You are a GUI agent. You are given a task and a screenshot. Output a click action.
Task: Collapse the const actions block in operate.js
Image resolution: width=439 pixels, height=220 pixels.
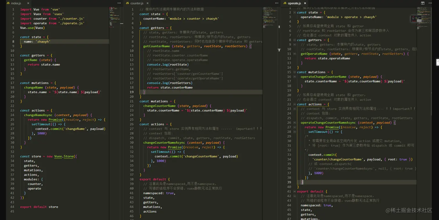[x=294, y=104]
